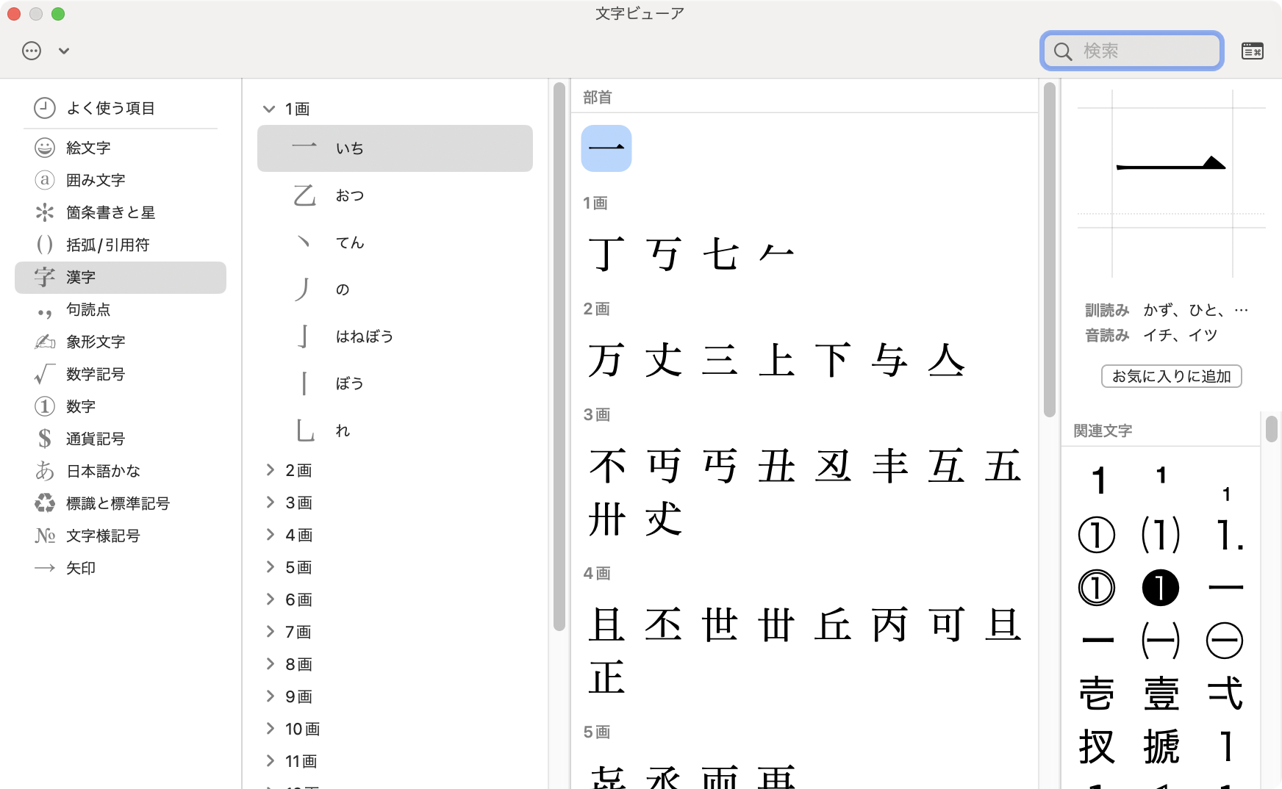Click the お気に入りに追加 button

click(1171, 376)
